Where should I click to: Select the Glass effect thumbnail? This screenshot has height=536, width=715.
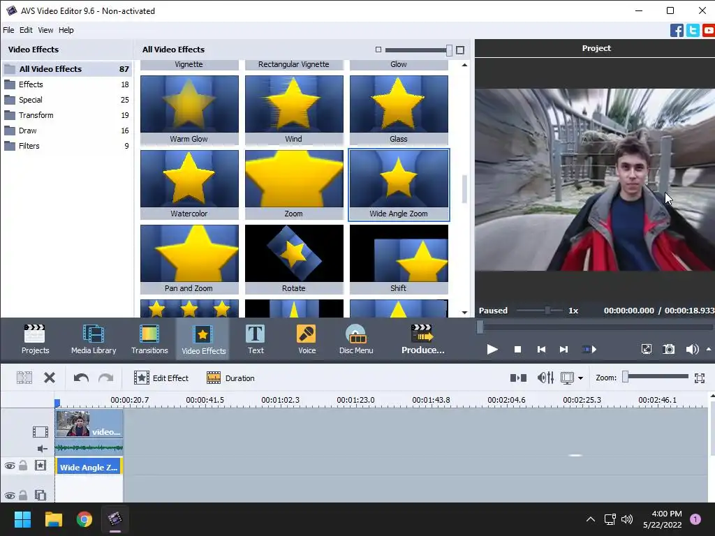click(399, 110)
